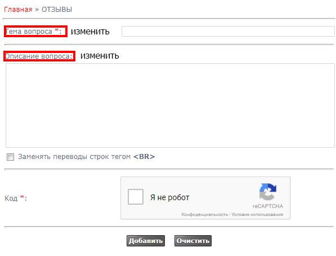336x256 pixels.
Task: Reset the form with Очистить button
Action: pyautogui.click(x=193, y=241)
